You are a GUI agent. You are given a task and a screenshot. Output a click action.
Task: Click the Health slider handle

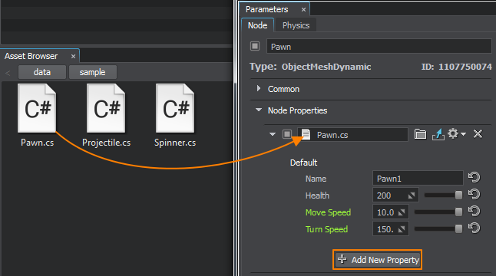pyautogui.click(x=458, y=195)
